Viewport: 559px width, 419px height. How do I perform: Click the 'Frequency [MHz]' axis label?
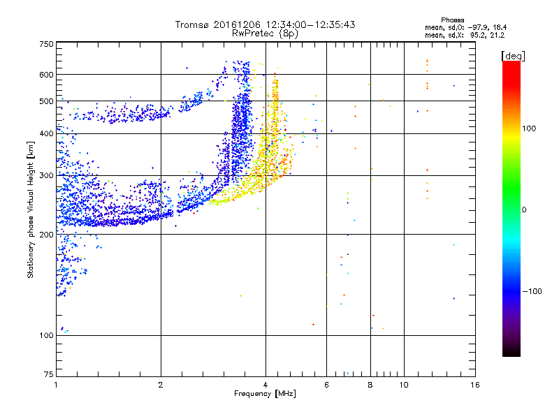pos(265,394)
